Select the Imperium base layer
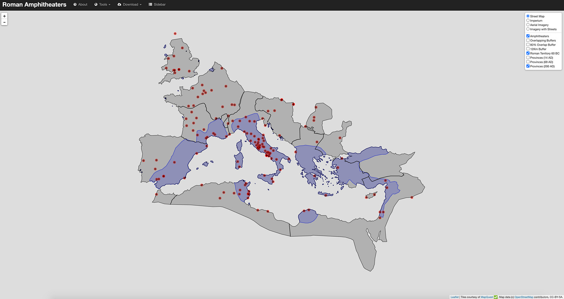 (x=528, y=21)
